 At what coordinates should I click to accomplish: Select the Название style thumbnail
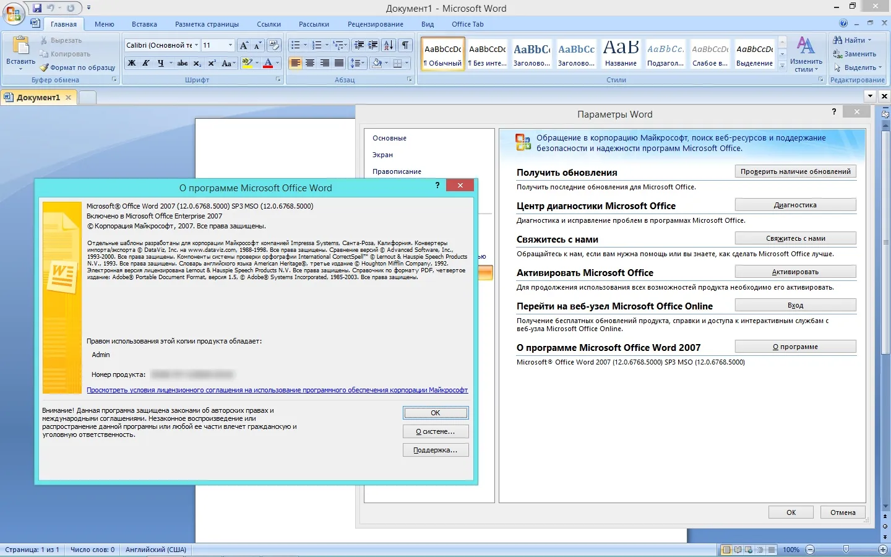point(621,54)
